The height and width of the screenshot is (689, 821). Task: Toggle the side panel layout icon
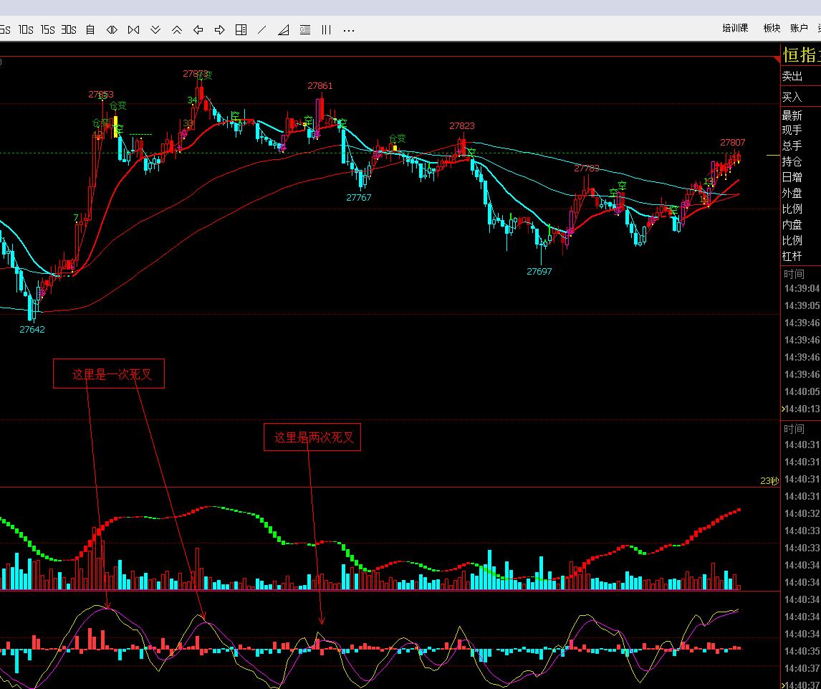(241, 29)
